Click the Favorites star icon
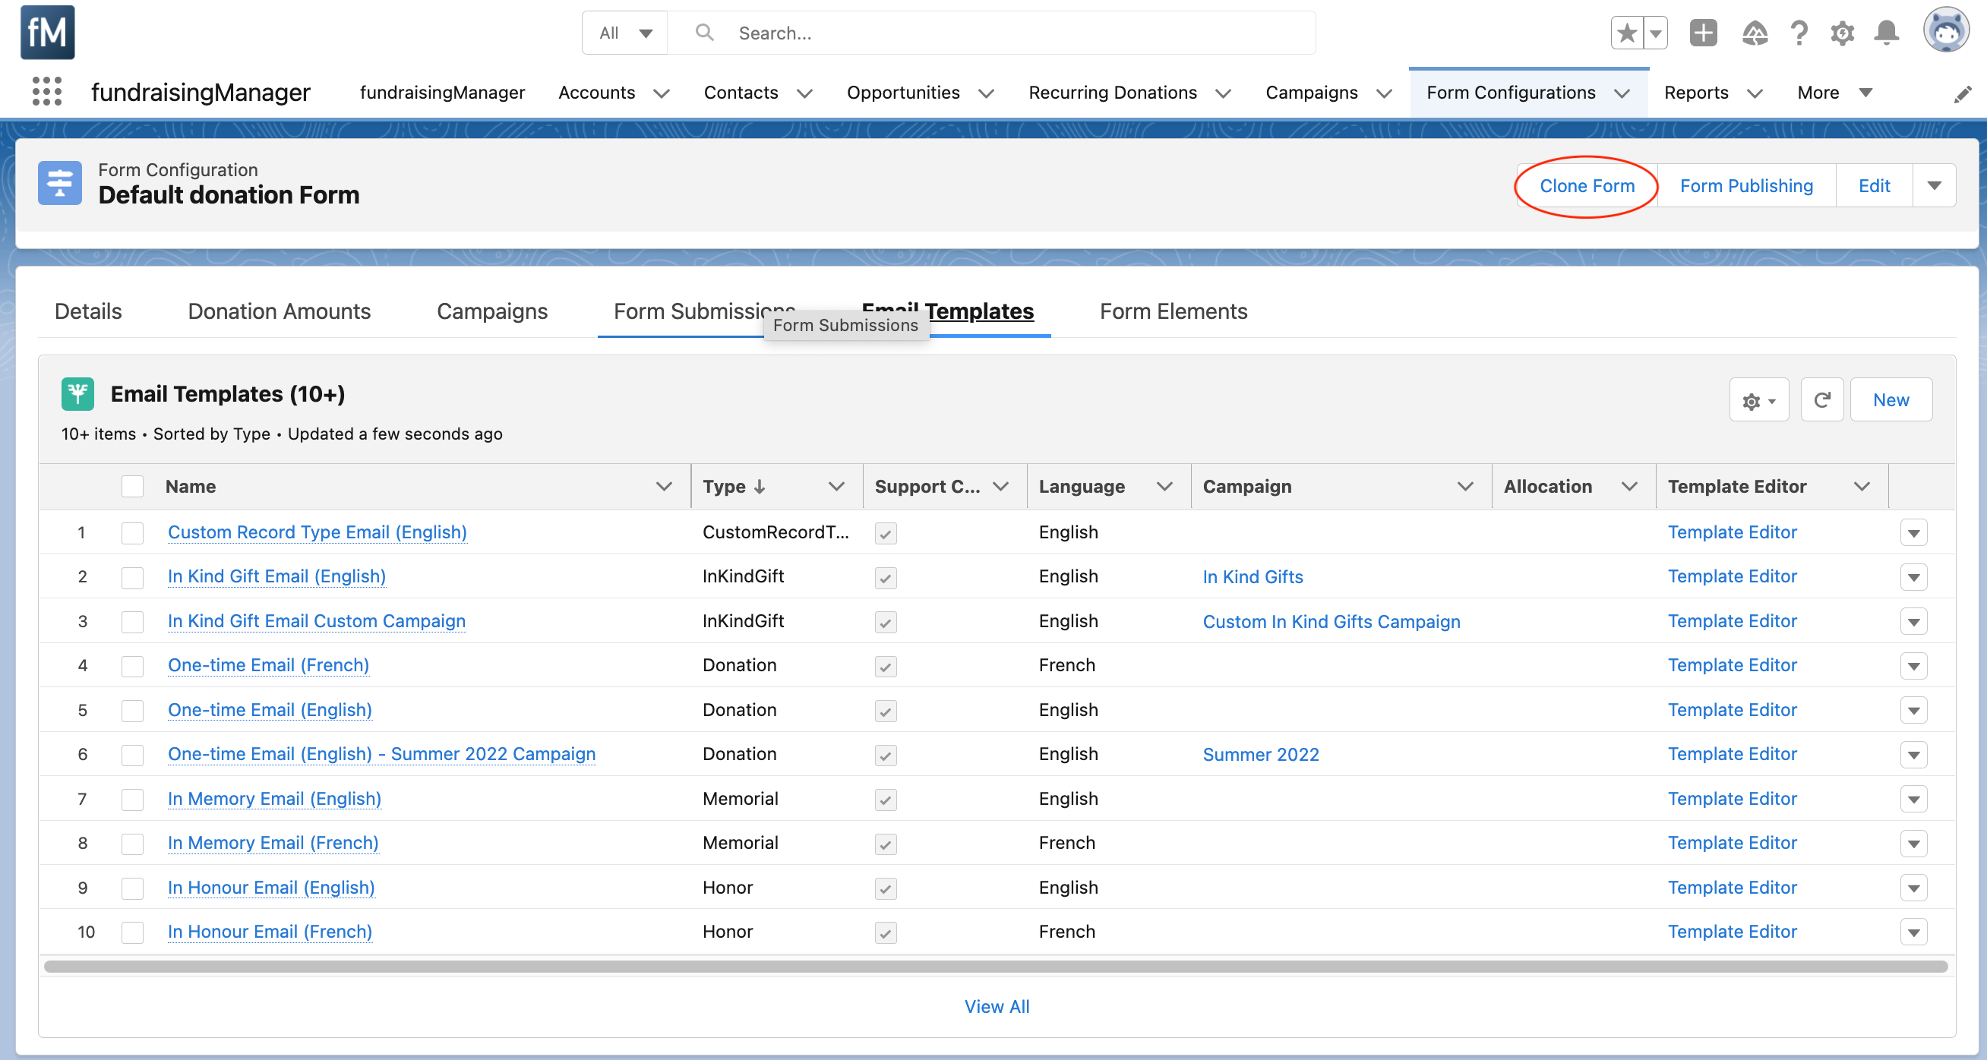Image resolution: width=1987 pixels, height=1060 pixels. (1627, 33)
